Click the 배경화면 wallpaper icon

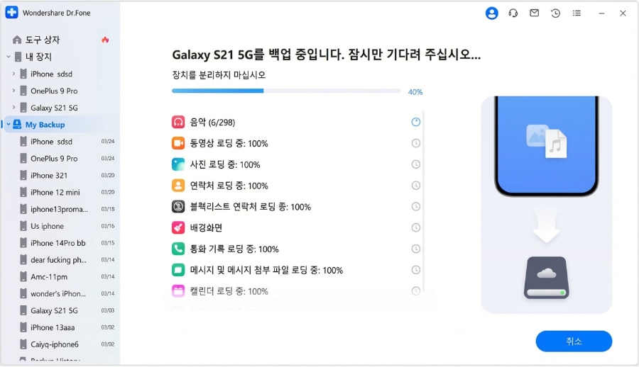click(x=178, y=227)
